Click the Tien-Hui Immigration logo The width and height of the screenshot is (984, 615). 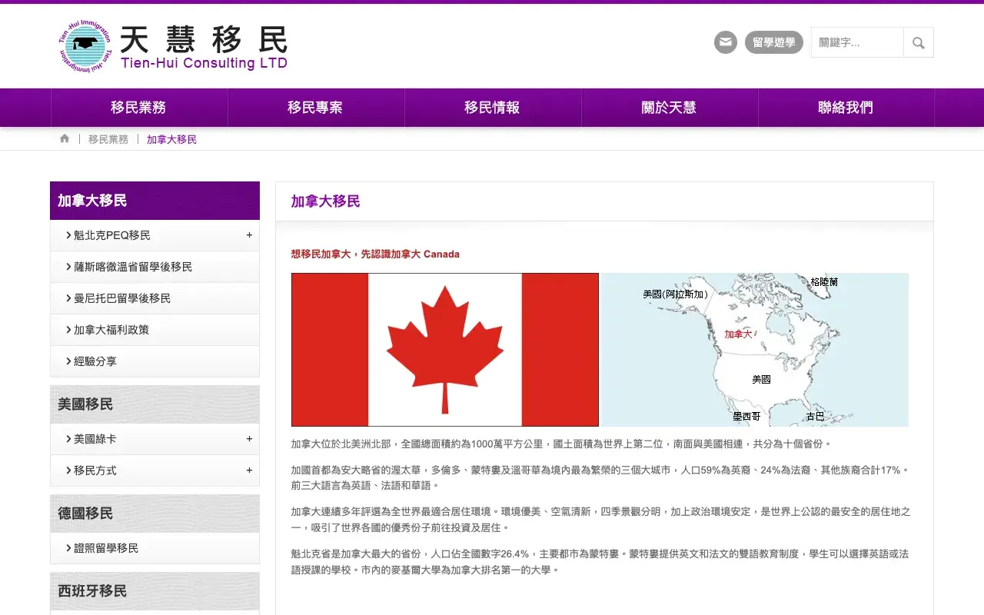tap(173, 46)
